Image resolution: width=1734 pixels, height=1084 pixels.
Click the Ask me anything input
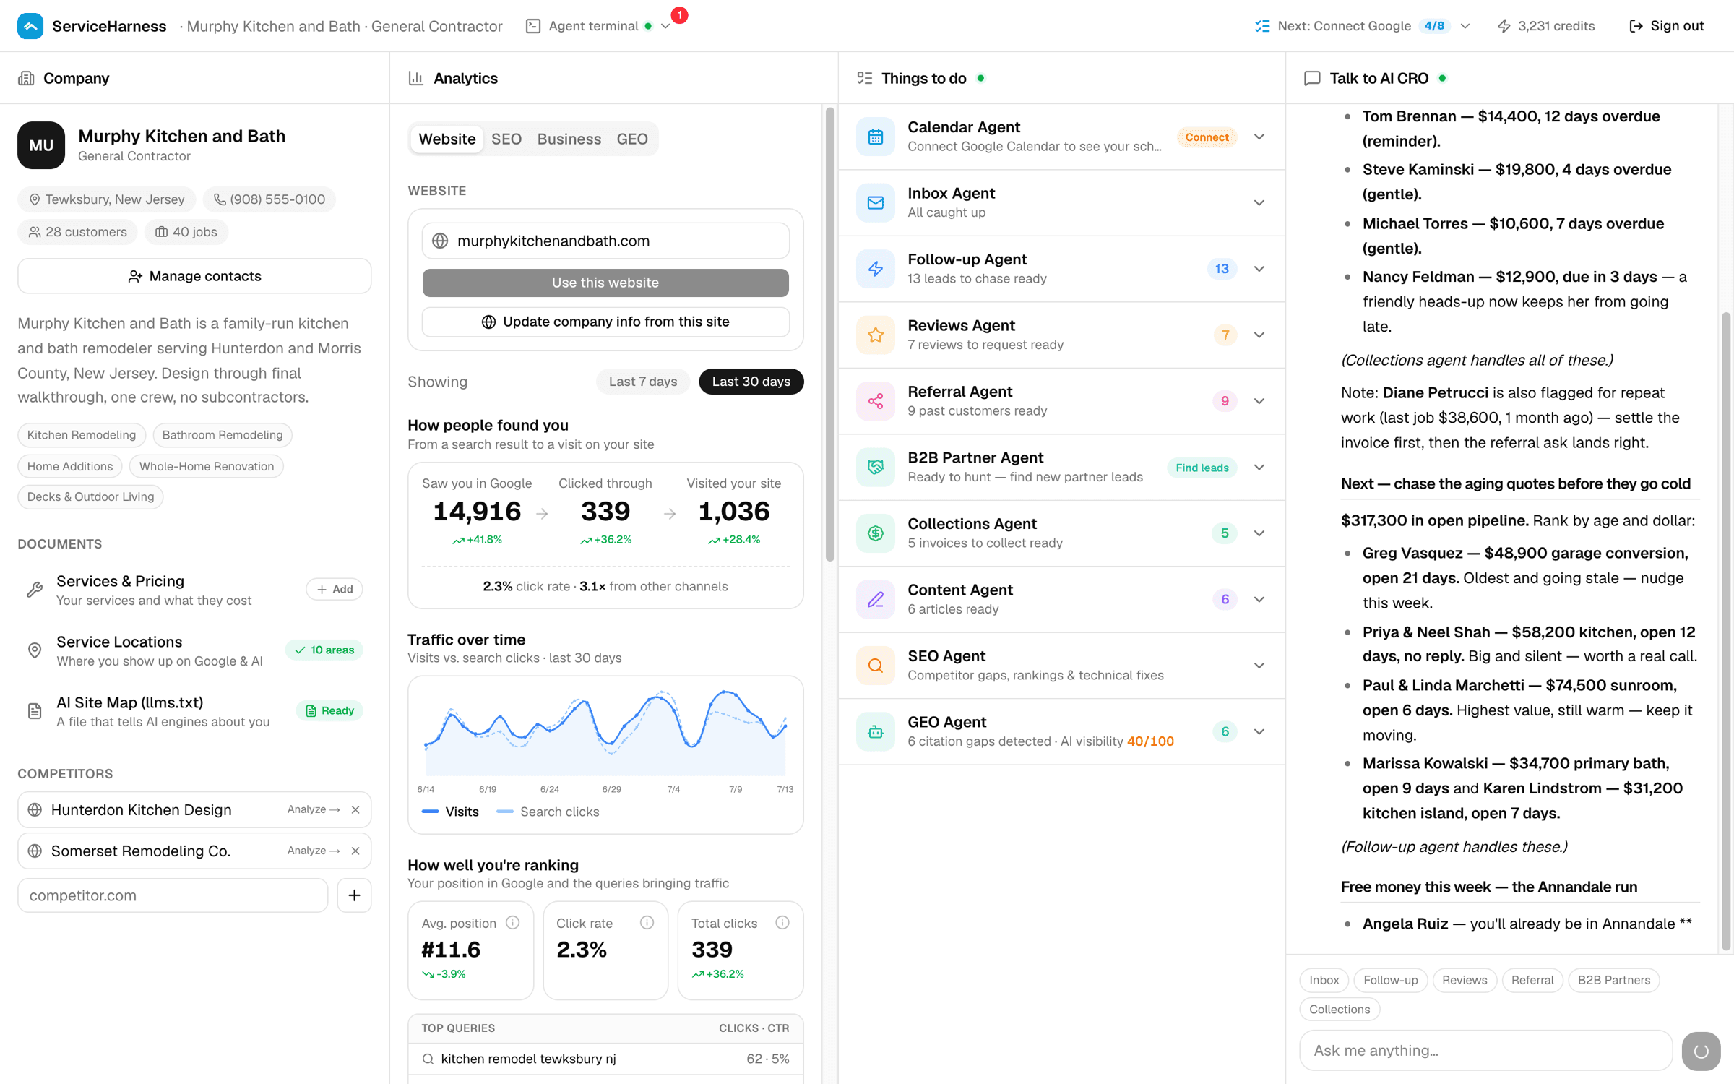click(1485, 1051)
